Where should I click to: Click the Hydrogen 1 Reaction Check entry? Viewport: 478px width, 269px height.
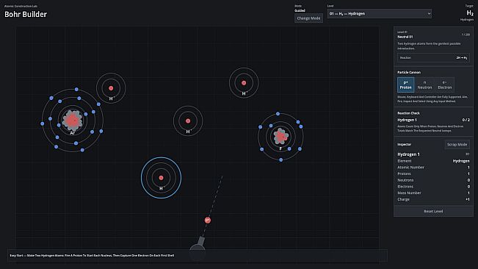(x=407, y=120)
